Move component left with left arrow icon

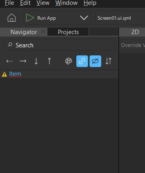10,61
